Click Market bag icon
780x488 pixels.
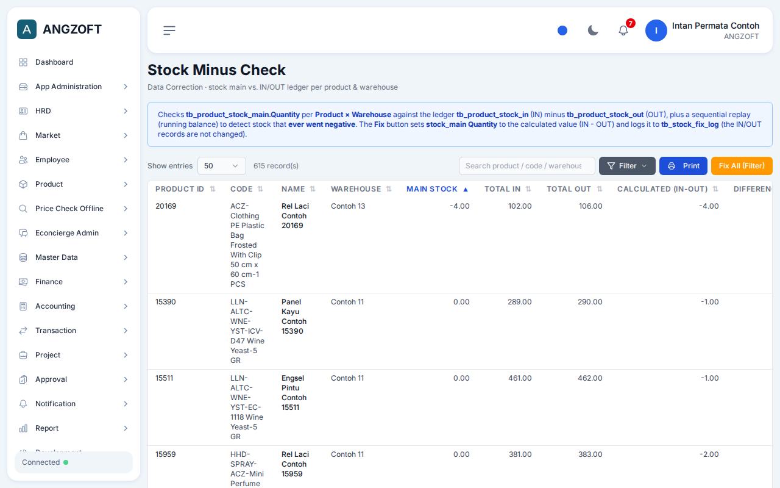(x=23, y=135)
